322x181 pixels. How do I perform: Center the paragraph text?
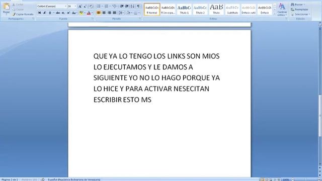coord(104,13)
